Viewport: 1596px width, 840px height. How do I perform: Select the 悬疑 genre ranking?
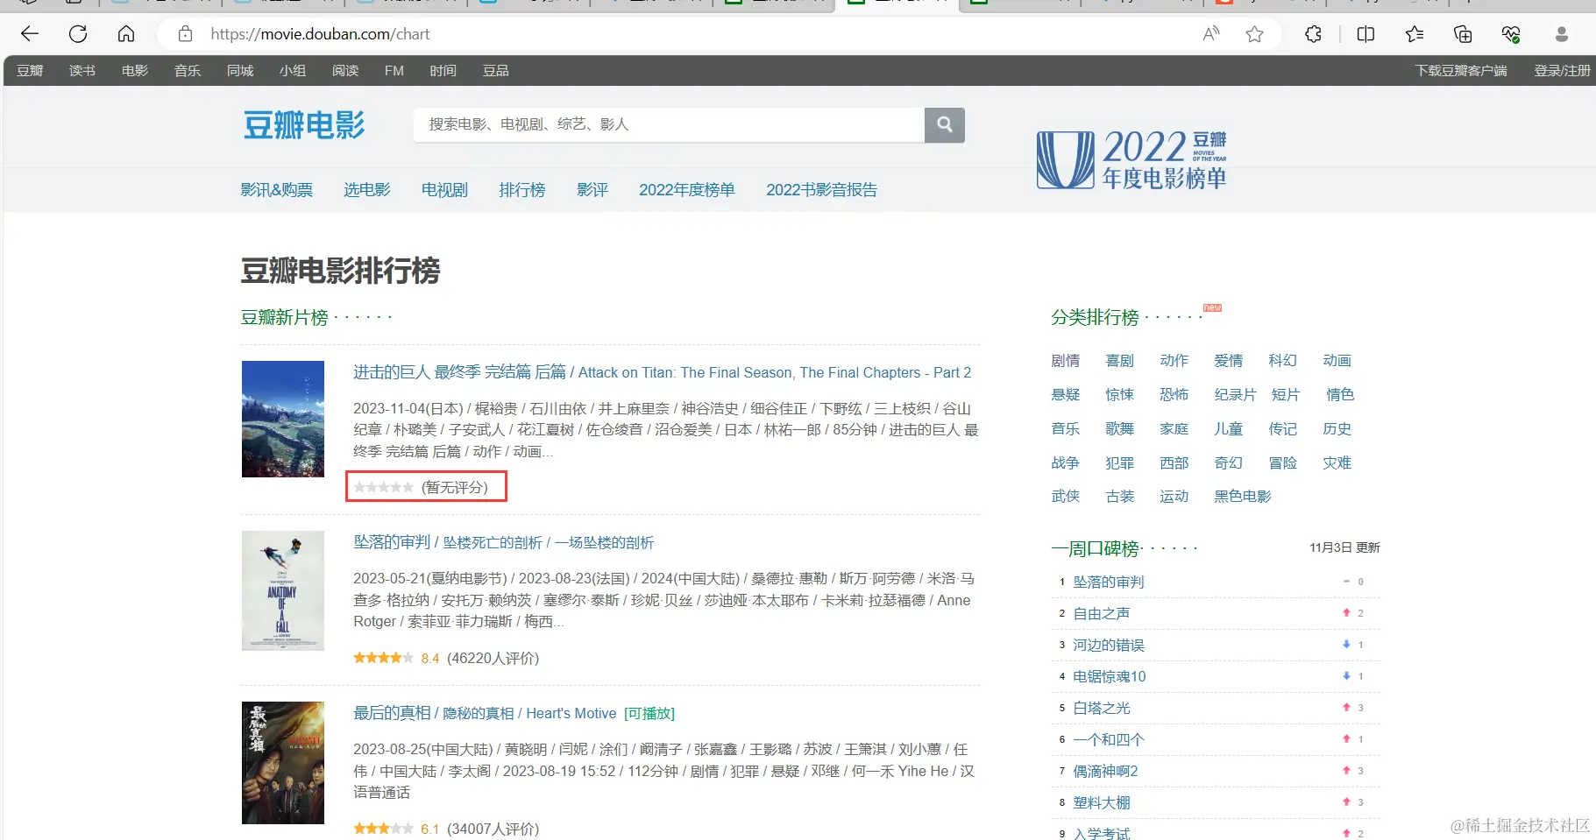click(x=1066, y=395)
